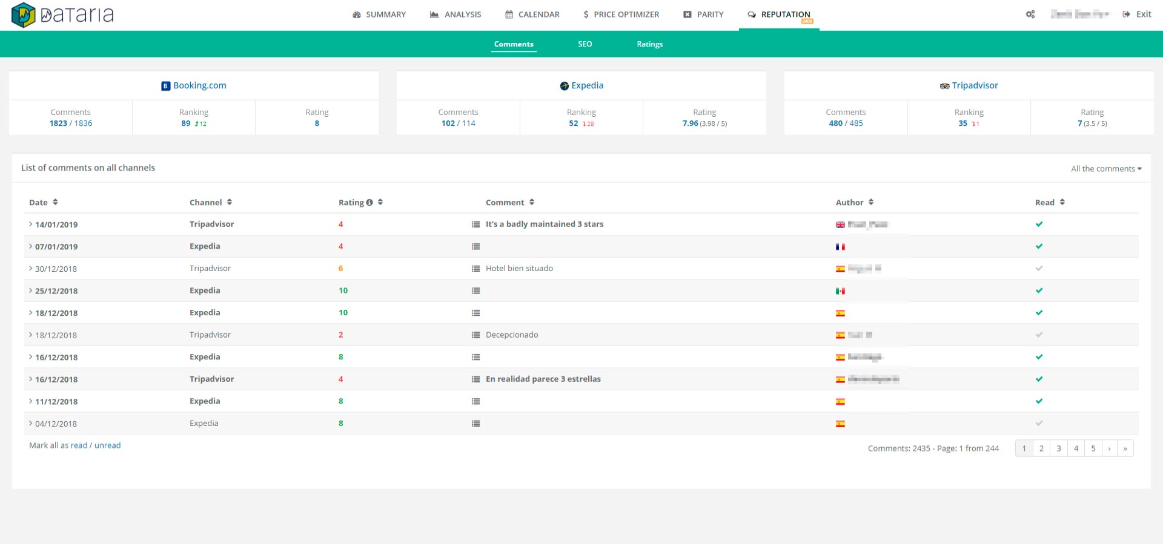Switch to the SEO tab
Viewport: 1163px width, 544px height.
tap(585, 44)
